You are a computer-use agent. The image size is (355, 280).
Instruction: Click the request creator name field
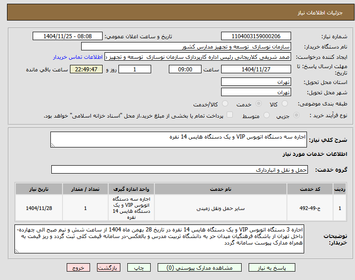coord(198,57)
